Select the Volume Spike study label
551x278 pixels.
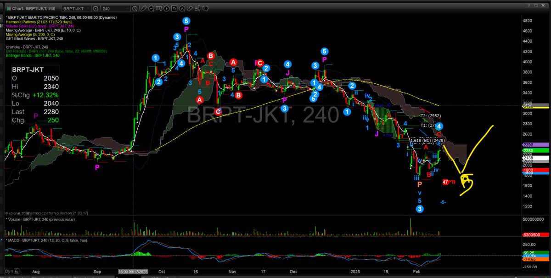point(39,26)
